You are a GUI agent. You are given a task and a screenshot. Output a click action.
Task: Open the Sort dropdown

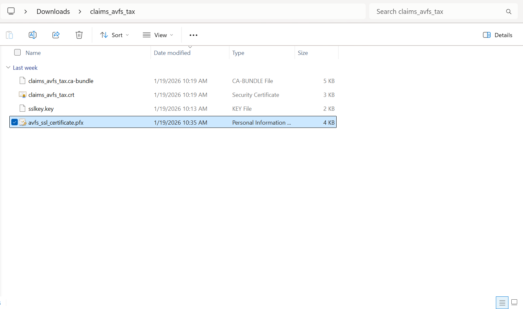point(114,35)
